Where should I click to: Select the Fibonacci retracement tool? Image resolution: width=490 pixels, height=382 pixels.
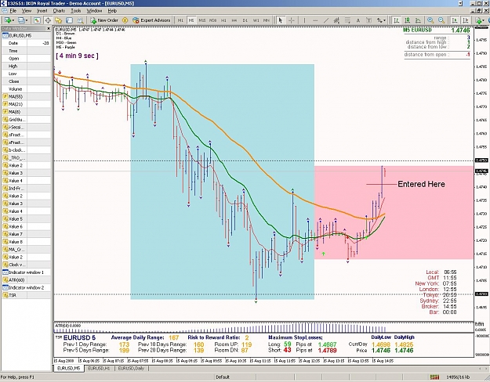click(347, 20)
